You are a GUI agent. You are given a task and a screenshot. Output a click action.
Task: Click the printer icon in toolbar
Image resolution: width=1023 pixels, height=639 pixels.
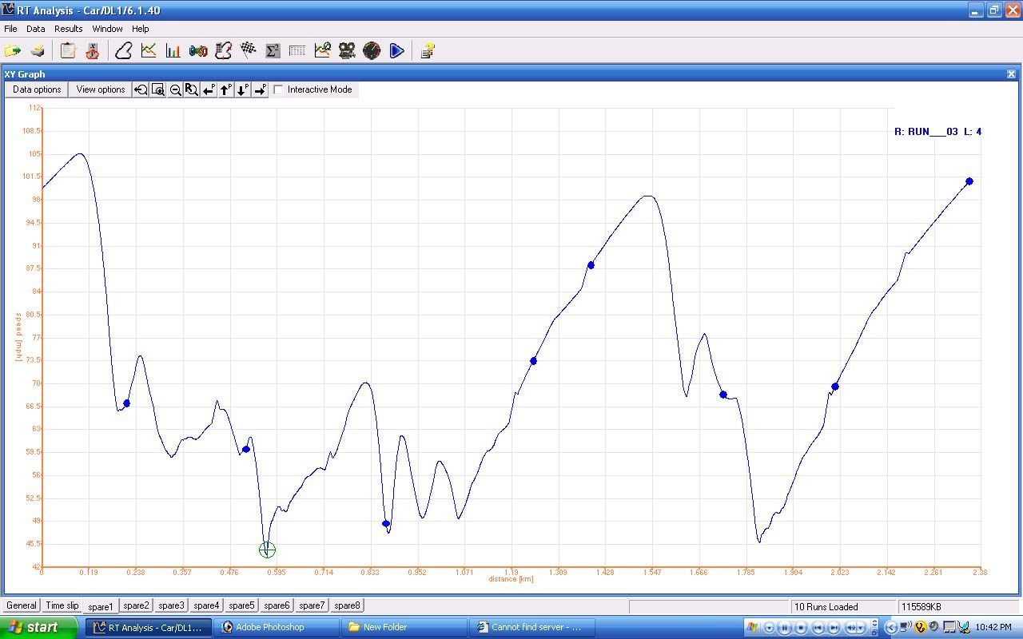pyautogui.click(x=38, y=51)
